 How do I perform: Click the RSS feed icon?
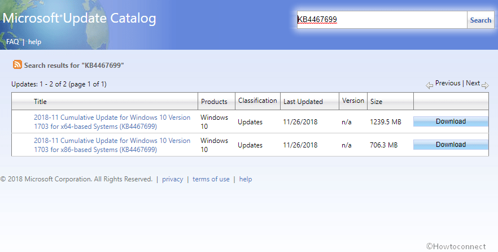point(17,64)
